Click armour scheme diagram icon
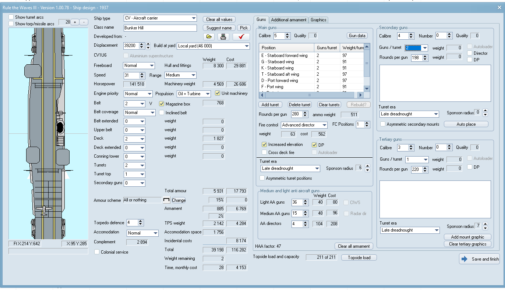Image resolution: width=505 pixels, height=290 pixels. [166, 200]
